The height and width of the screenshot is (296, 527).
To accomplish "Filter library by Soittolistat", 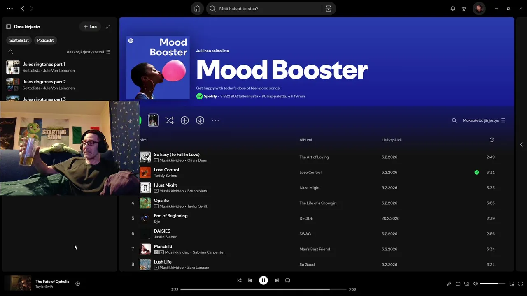I will (x=19, y=40).
